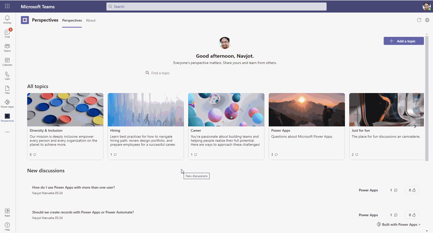Like the multi-user Power Apps discussion
Image resolution: width=433 pixels, height=233 pixels.
pos(412,190)
